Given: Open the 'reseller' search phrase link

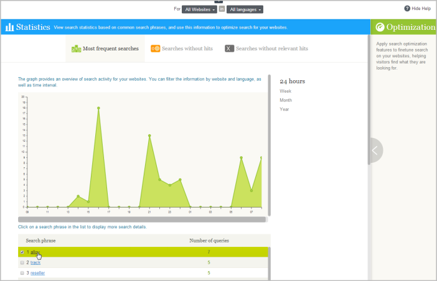Looking at the screenshot, I should [x=37, y=273].
